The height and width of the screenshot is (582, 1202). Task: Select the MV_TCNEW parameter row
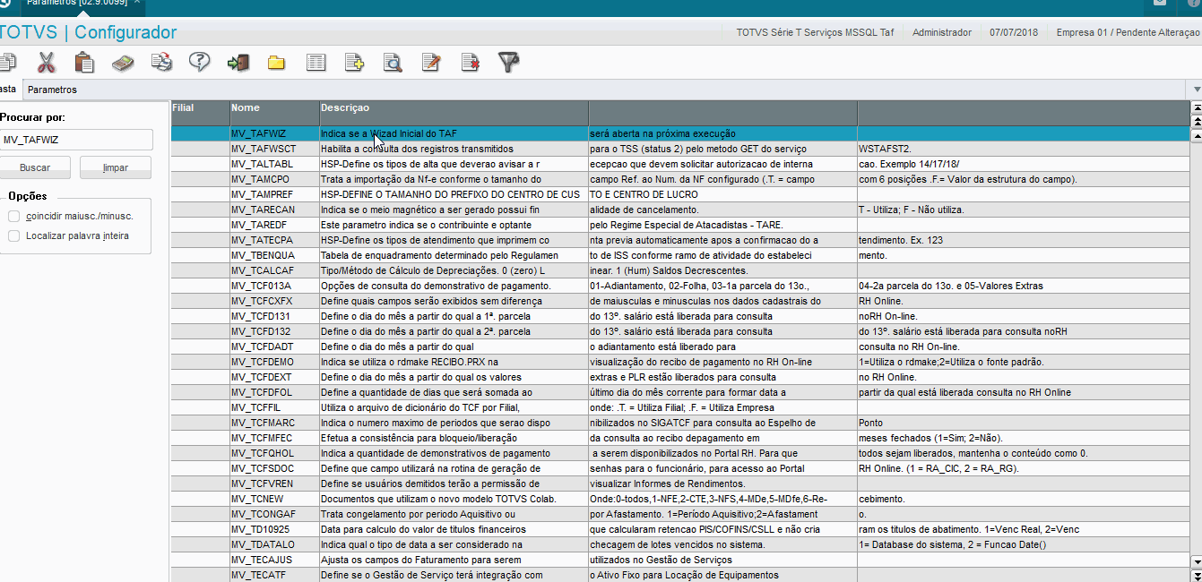point(679,499)
